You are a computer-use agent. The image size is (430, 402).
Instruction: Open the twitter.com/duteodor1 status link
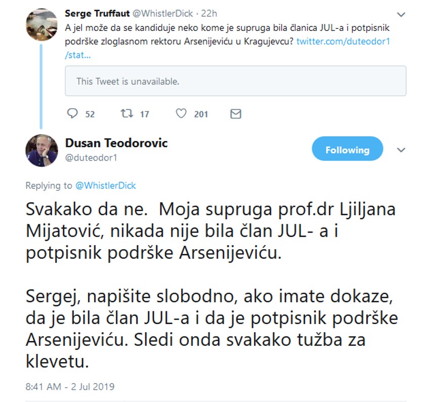coord(343,41)
